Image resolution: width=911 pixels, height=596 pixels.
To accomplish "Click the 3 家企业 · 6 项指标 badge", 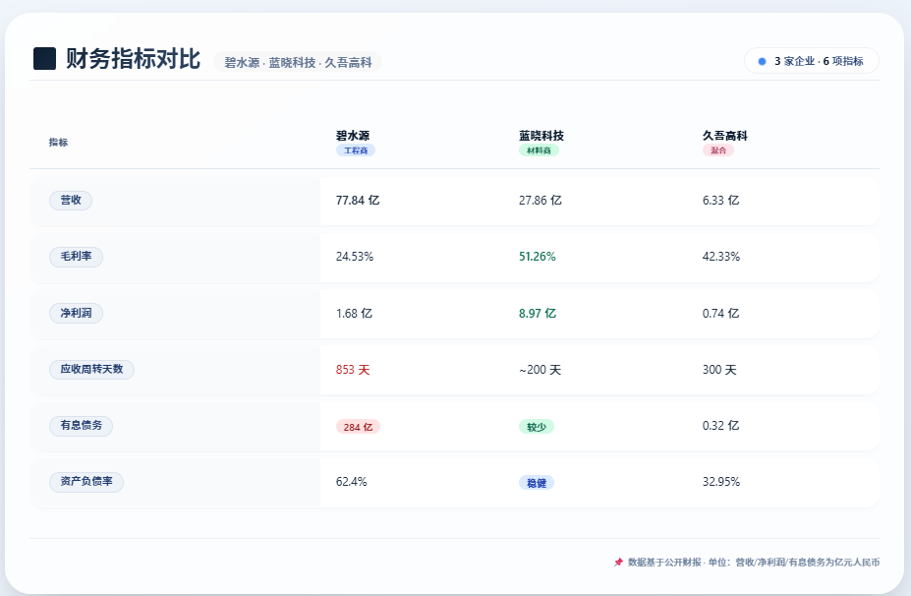I will (x=811, y=61).
